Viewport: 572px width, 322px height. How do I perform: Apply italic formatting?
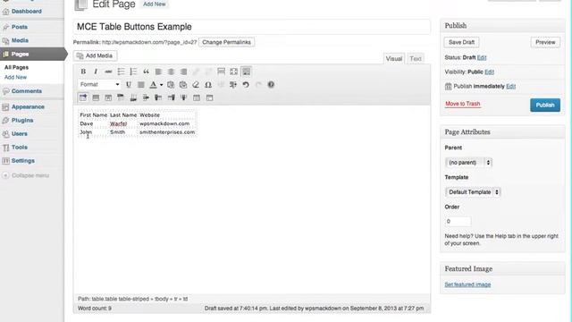pyautogui.click(x=96, y=72)
